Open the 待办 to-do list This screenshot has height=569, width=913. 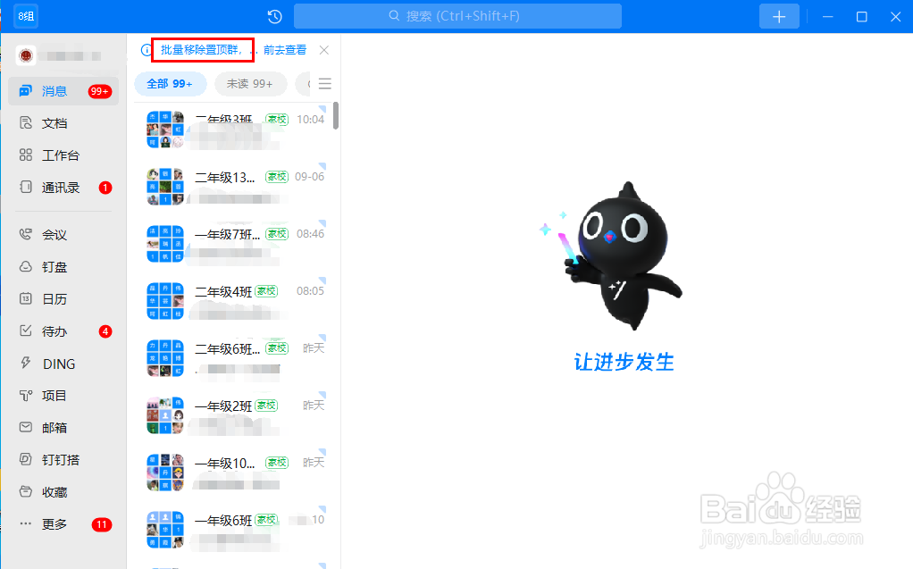coord(63,331)
